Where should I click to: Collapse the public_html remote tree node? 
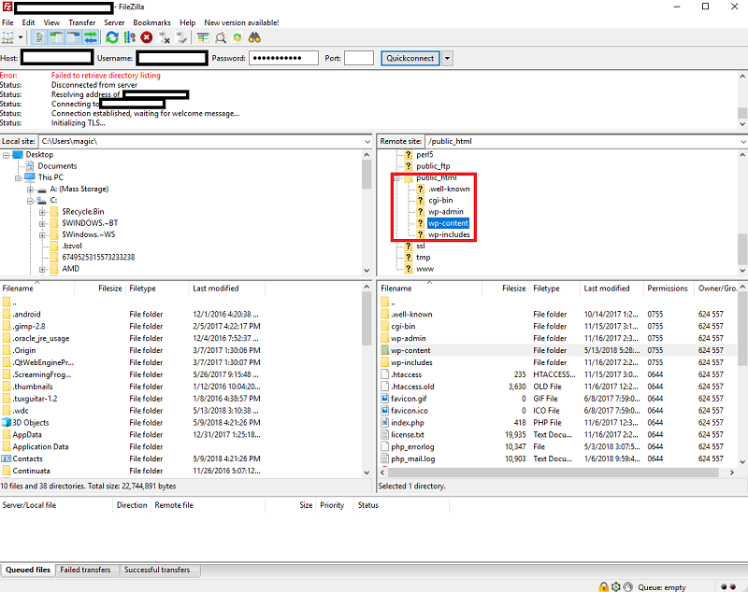[x=396, y=177]
